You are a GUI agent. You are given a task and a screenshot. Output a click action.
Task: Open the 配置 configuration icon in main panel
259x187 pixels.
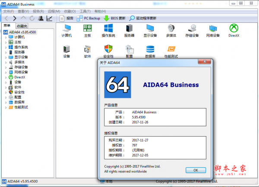(129, 51)
